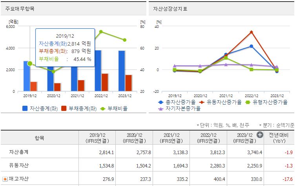Click the 단위 : 억원, %, 배, 천주 note
This screenshot has width=297, height=186.
223,125
